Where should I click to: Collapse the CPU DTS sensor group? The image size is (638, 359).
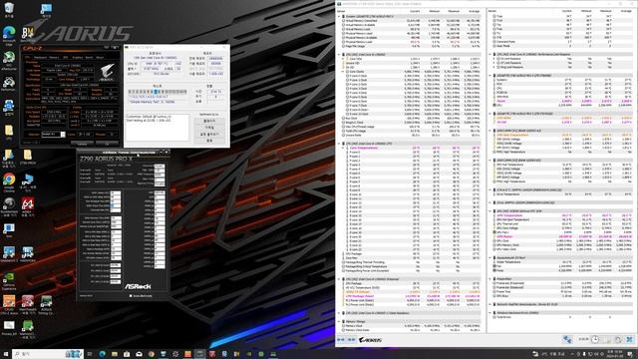339,144
